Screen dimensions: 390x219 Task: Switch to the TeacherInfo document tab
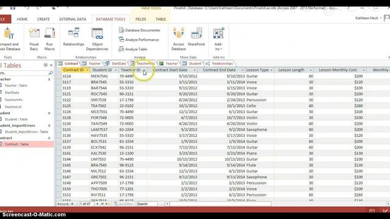click(x=143, y=63)
